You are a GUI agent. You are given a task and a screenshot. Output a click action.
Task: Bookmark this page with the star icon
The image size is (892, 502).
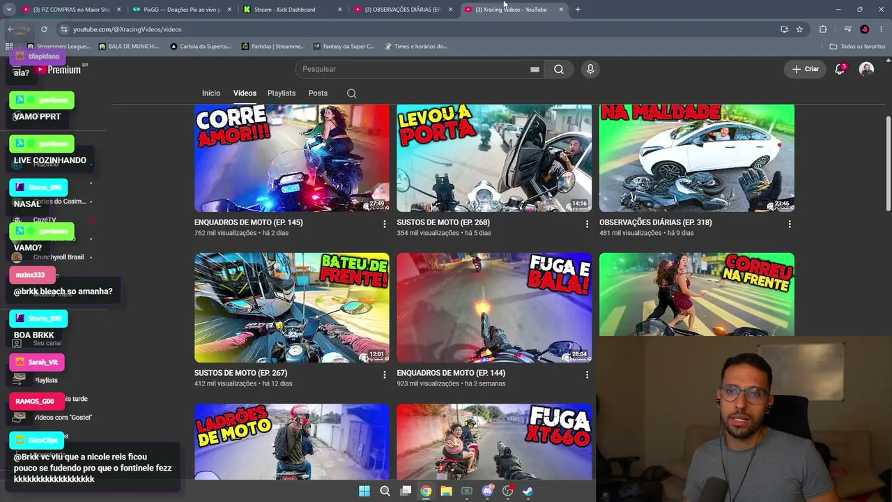(799, 29)
